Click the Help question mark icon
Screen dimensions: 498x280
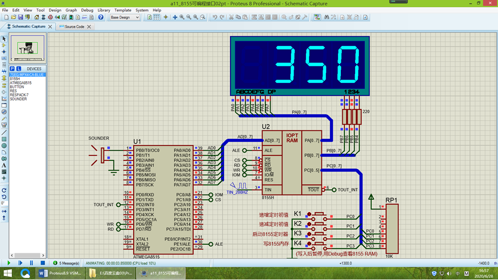[x=101, y=17]
